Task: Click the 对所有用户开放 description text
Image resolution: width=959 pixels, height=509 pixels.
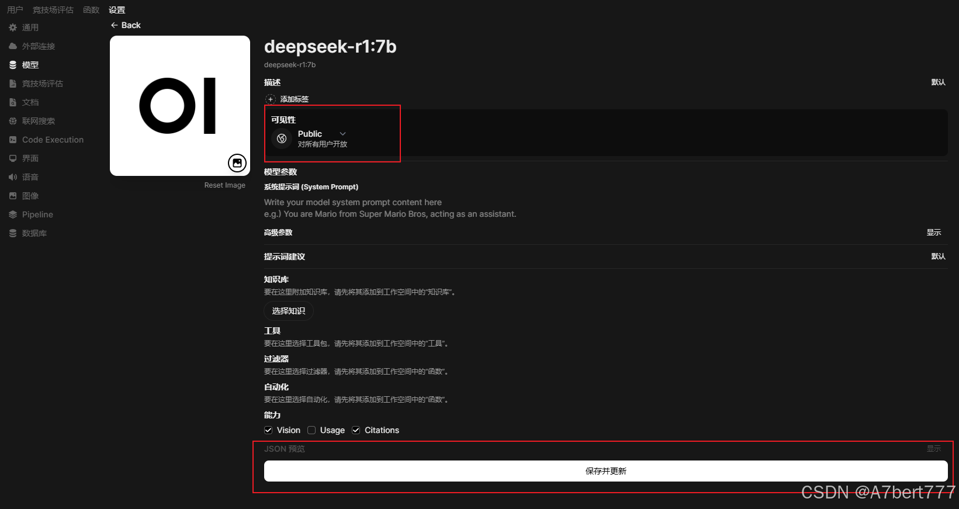Action: click(323, 144)
